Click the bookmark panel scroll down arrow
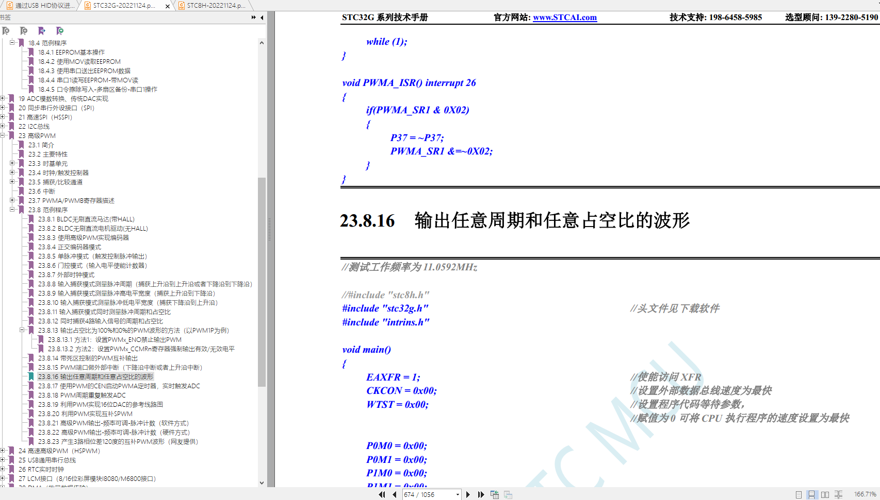This screenshot has width=880, height=500. point(262,482)
